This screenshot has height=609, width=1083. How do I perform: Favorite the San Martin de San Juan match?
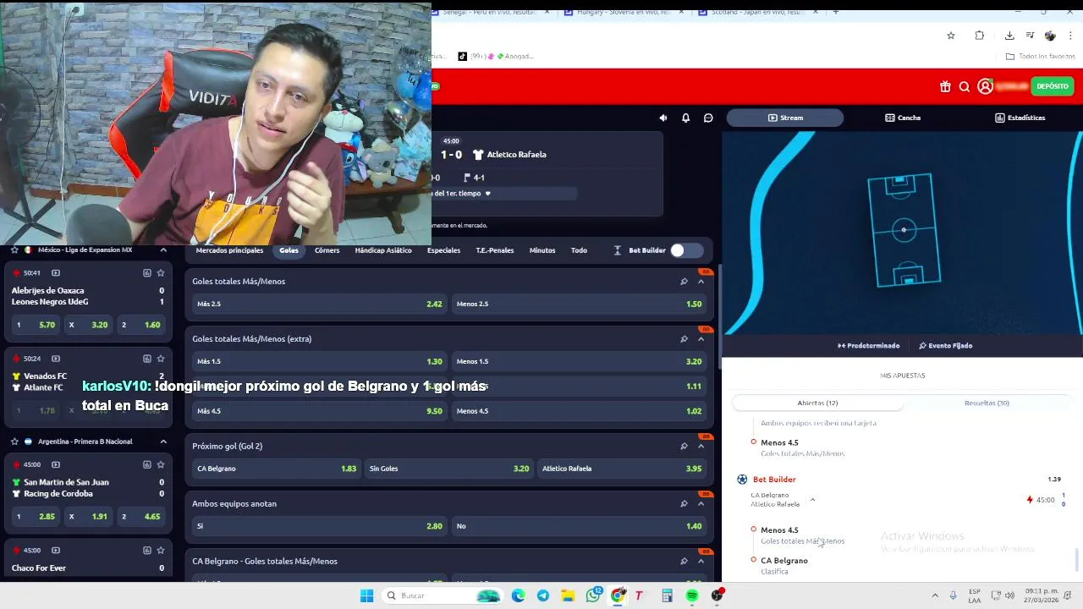pyautogui.click(x=161, y=464)
